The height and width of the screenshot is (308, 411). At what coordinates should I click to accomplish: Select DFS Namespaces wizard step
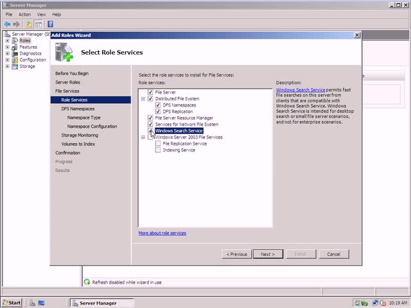click(x=78, y=108)
